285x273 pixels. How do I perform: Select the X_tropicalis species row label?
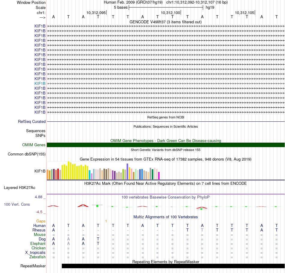35,253
